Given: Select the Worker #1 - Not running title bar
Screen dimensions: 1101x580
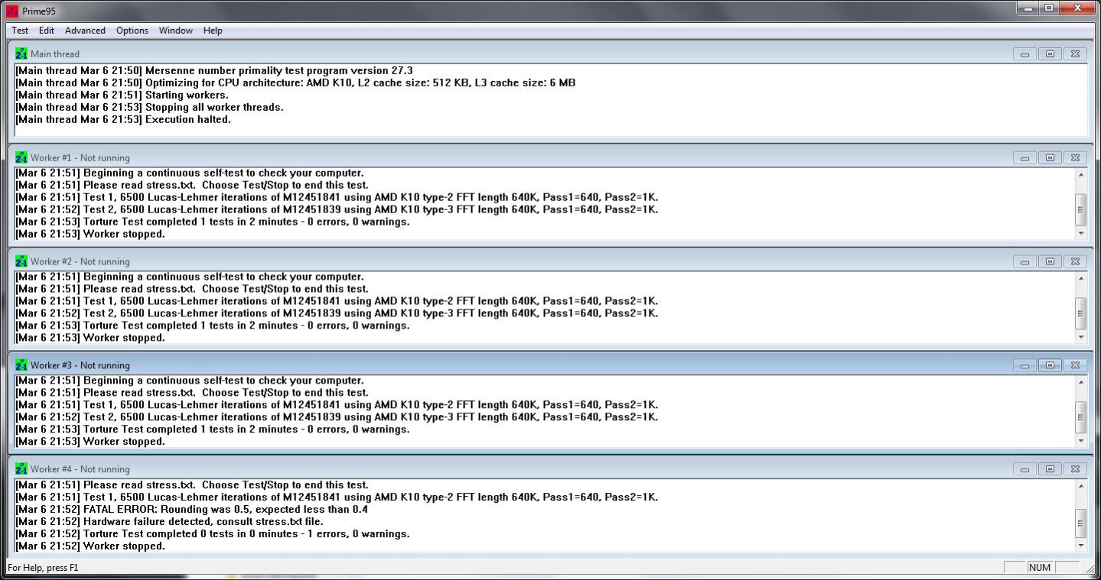Looking at the screenshot, I should (x=549, y=157).
